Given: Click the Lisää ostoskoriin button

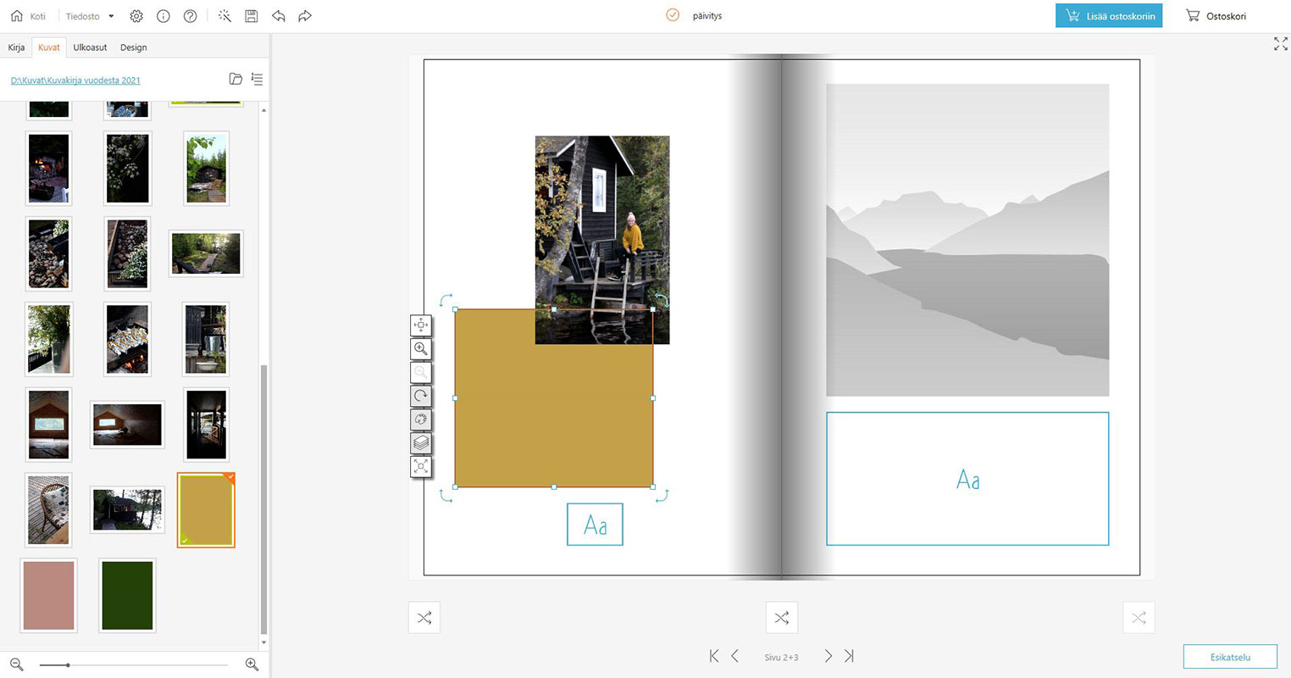Looking at the screenshot, I should coord(1108,16).
